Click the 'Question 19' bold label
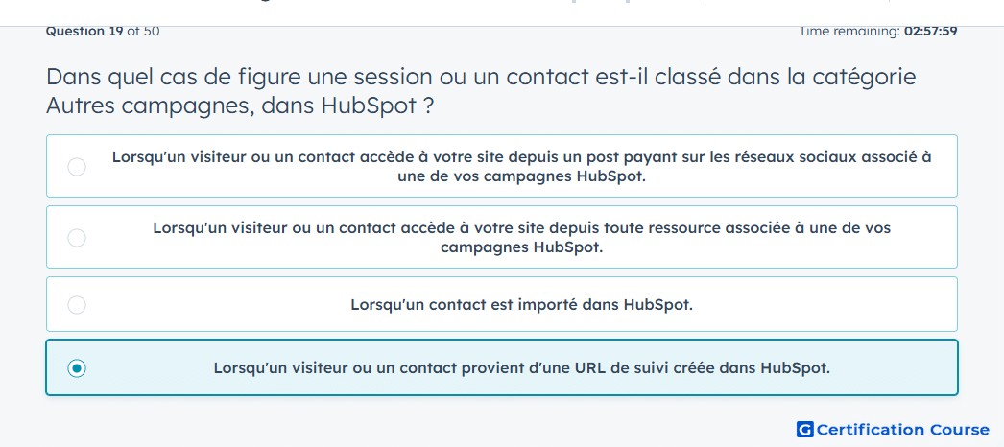Image resolution: width=1004 pixels, height=447 pixels. click(84, 31)
